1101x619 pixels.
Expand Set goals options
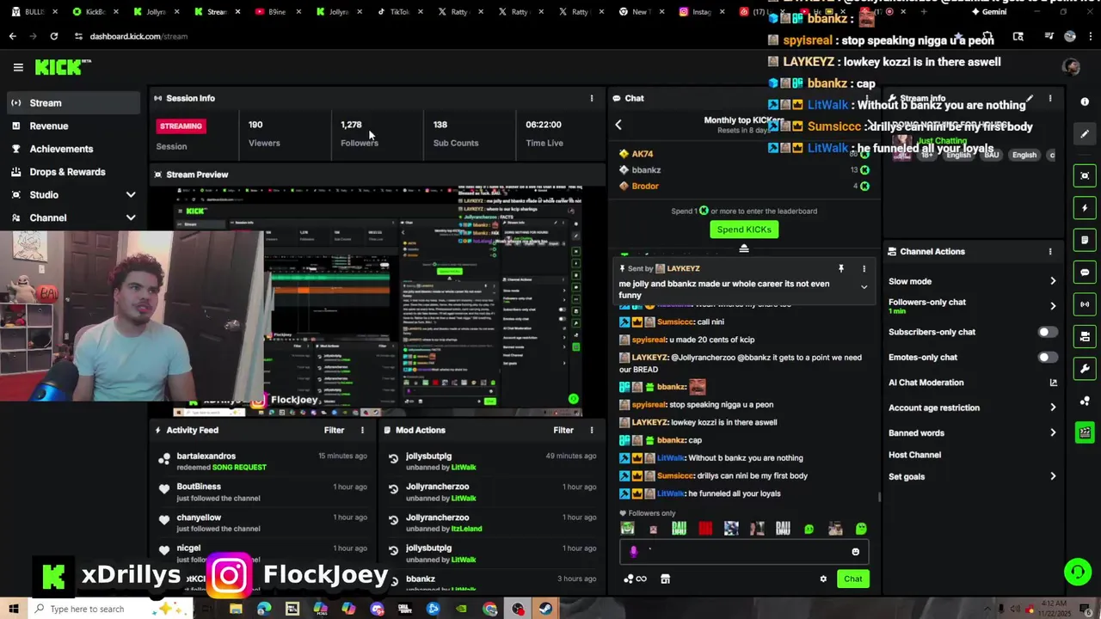click(1053, 476)
